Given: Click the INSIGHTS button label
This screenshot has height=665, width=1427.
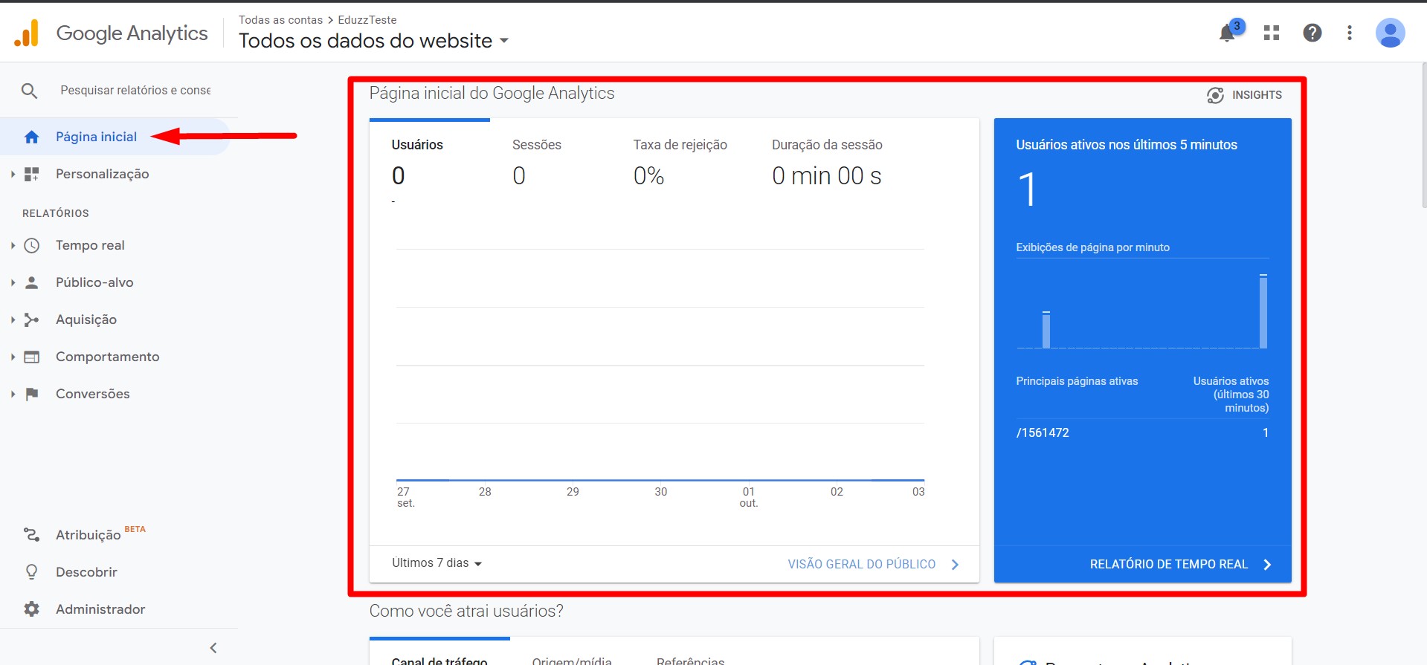Looking at the screenshot, I should pos(1257,95).
